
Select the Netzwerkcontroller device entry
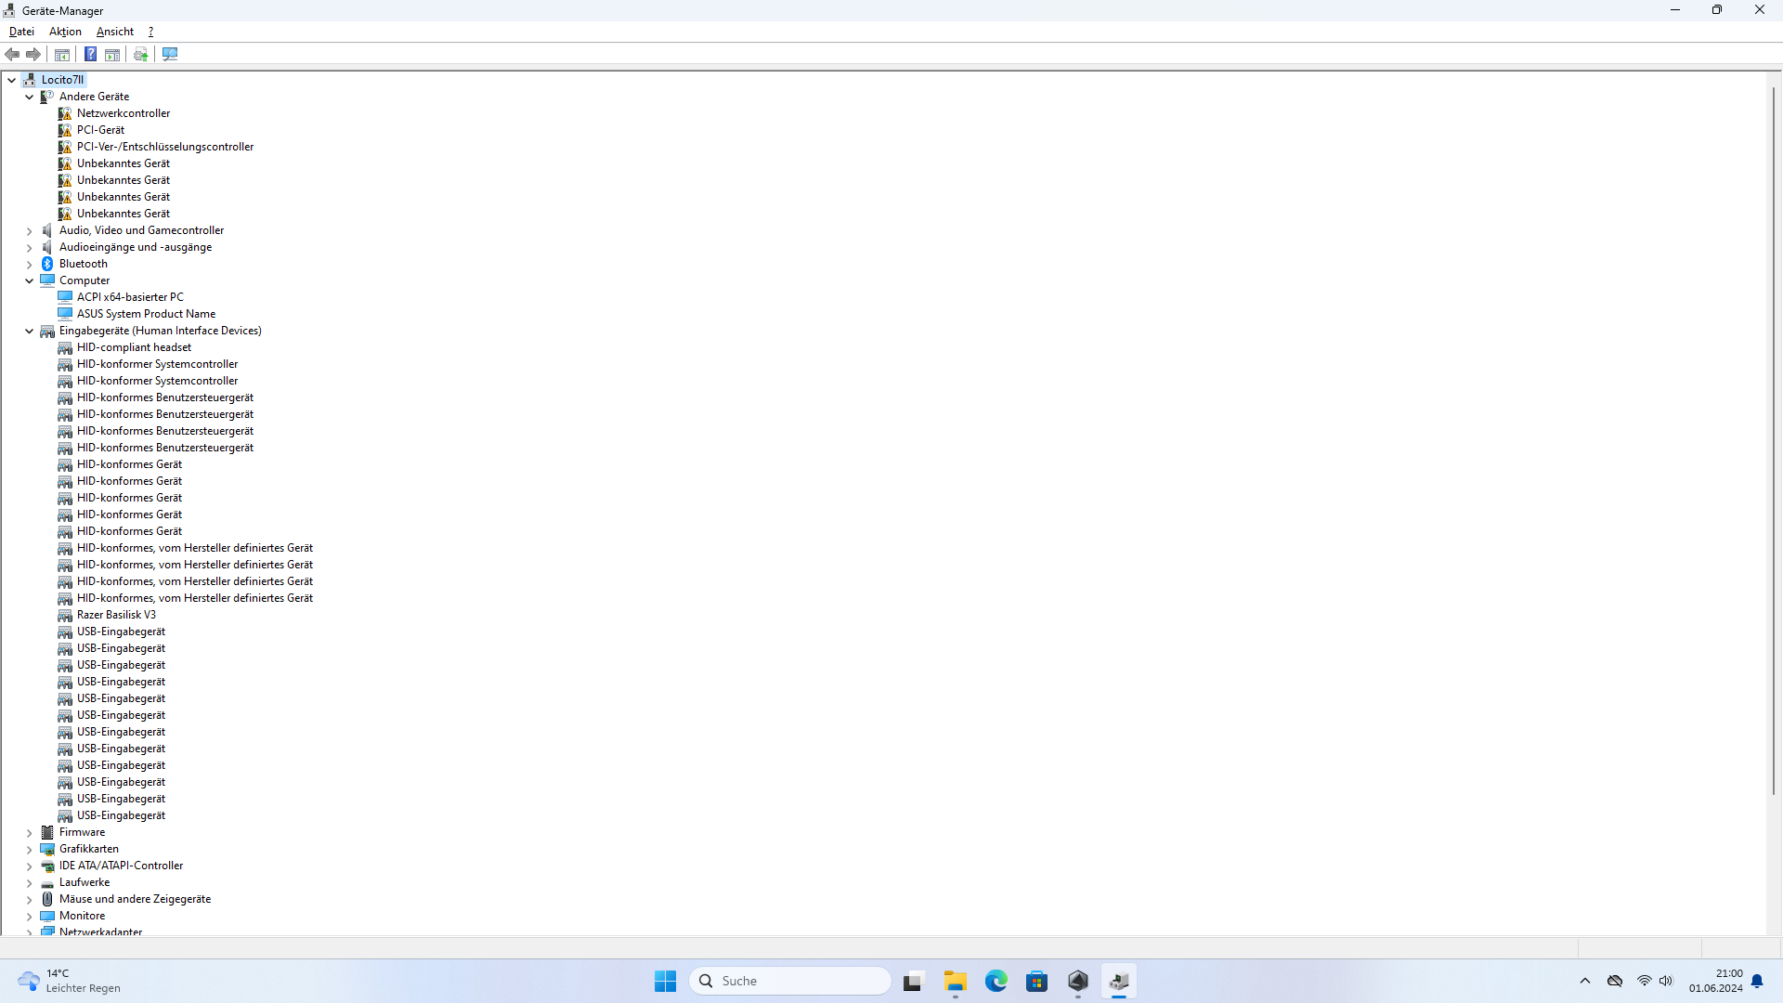(x=124, y=113)
